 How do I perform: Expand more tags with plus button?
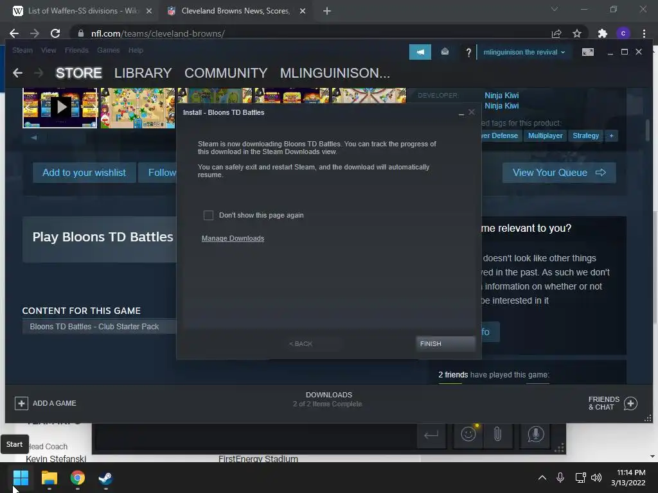(x=612, y=136)
